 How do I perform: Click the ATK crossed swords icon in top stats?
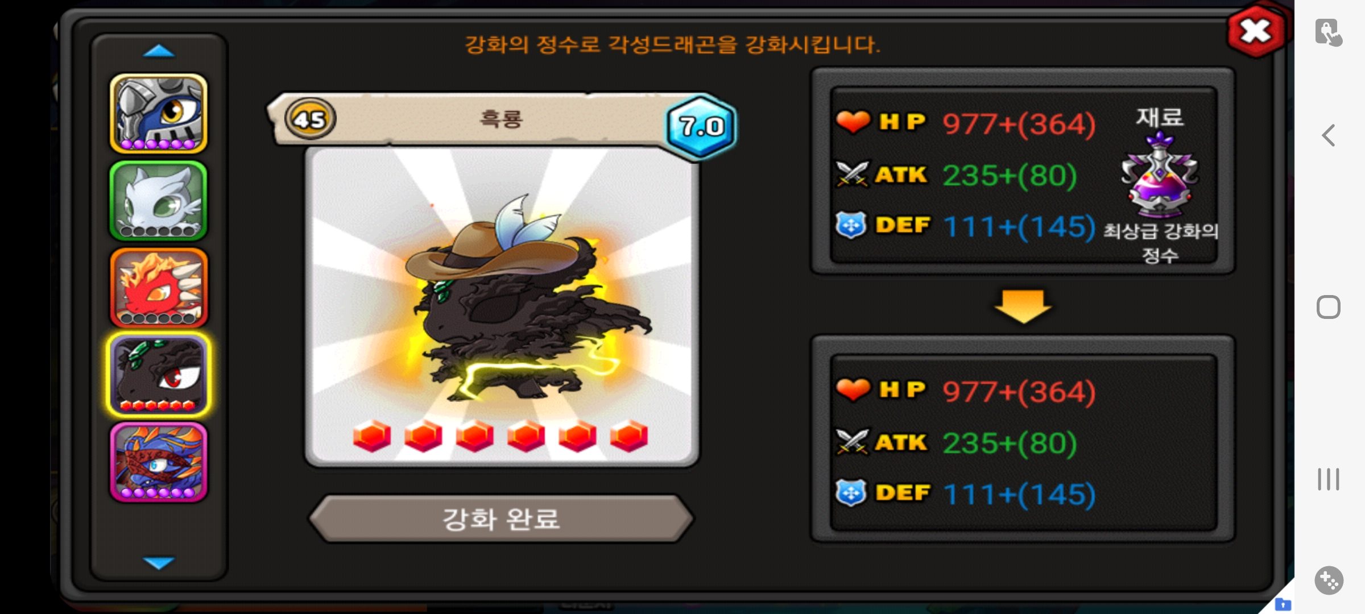[x=852, y=174]
